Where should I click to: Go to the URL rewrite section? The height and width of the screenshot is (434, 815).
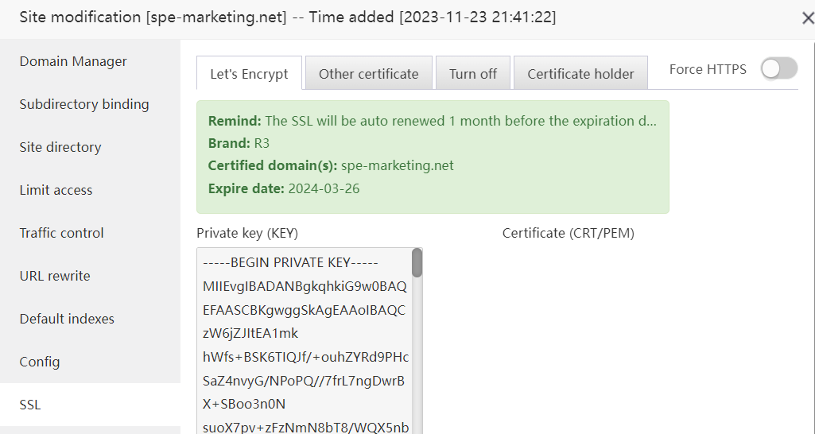click(55, 276)
